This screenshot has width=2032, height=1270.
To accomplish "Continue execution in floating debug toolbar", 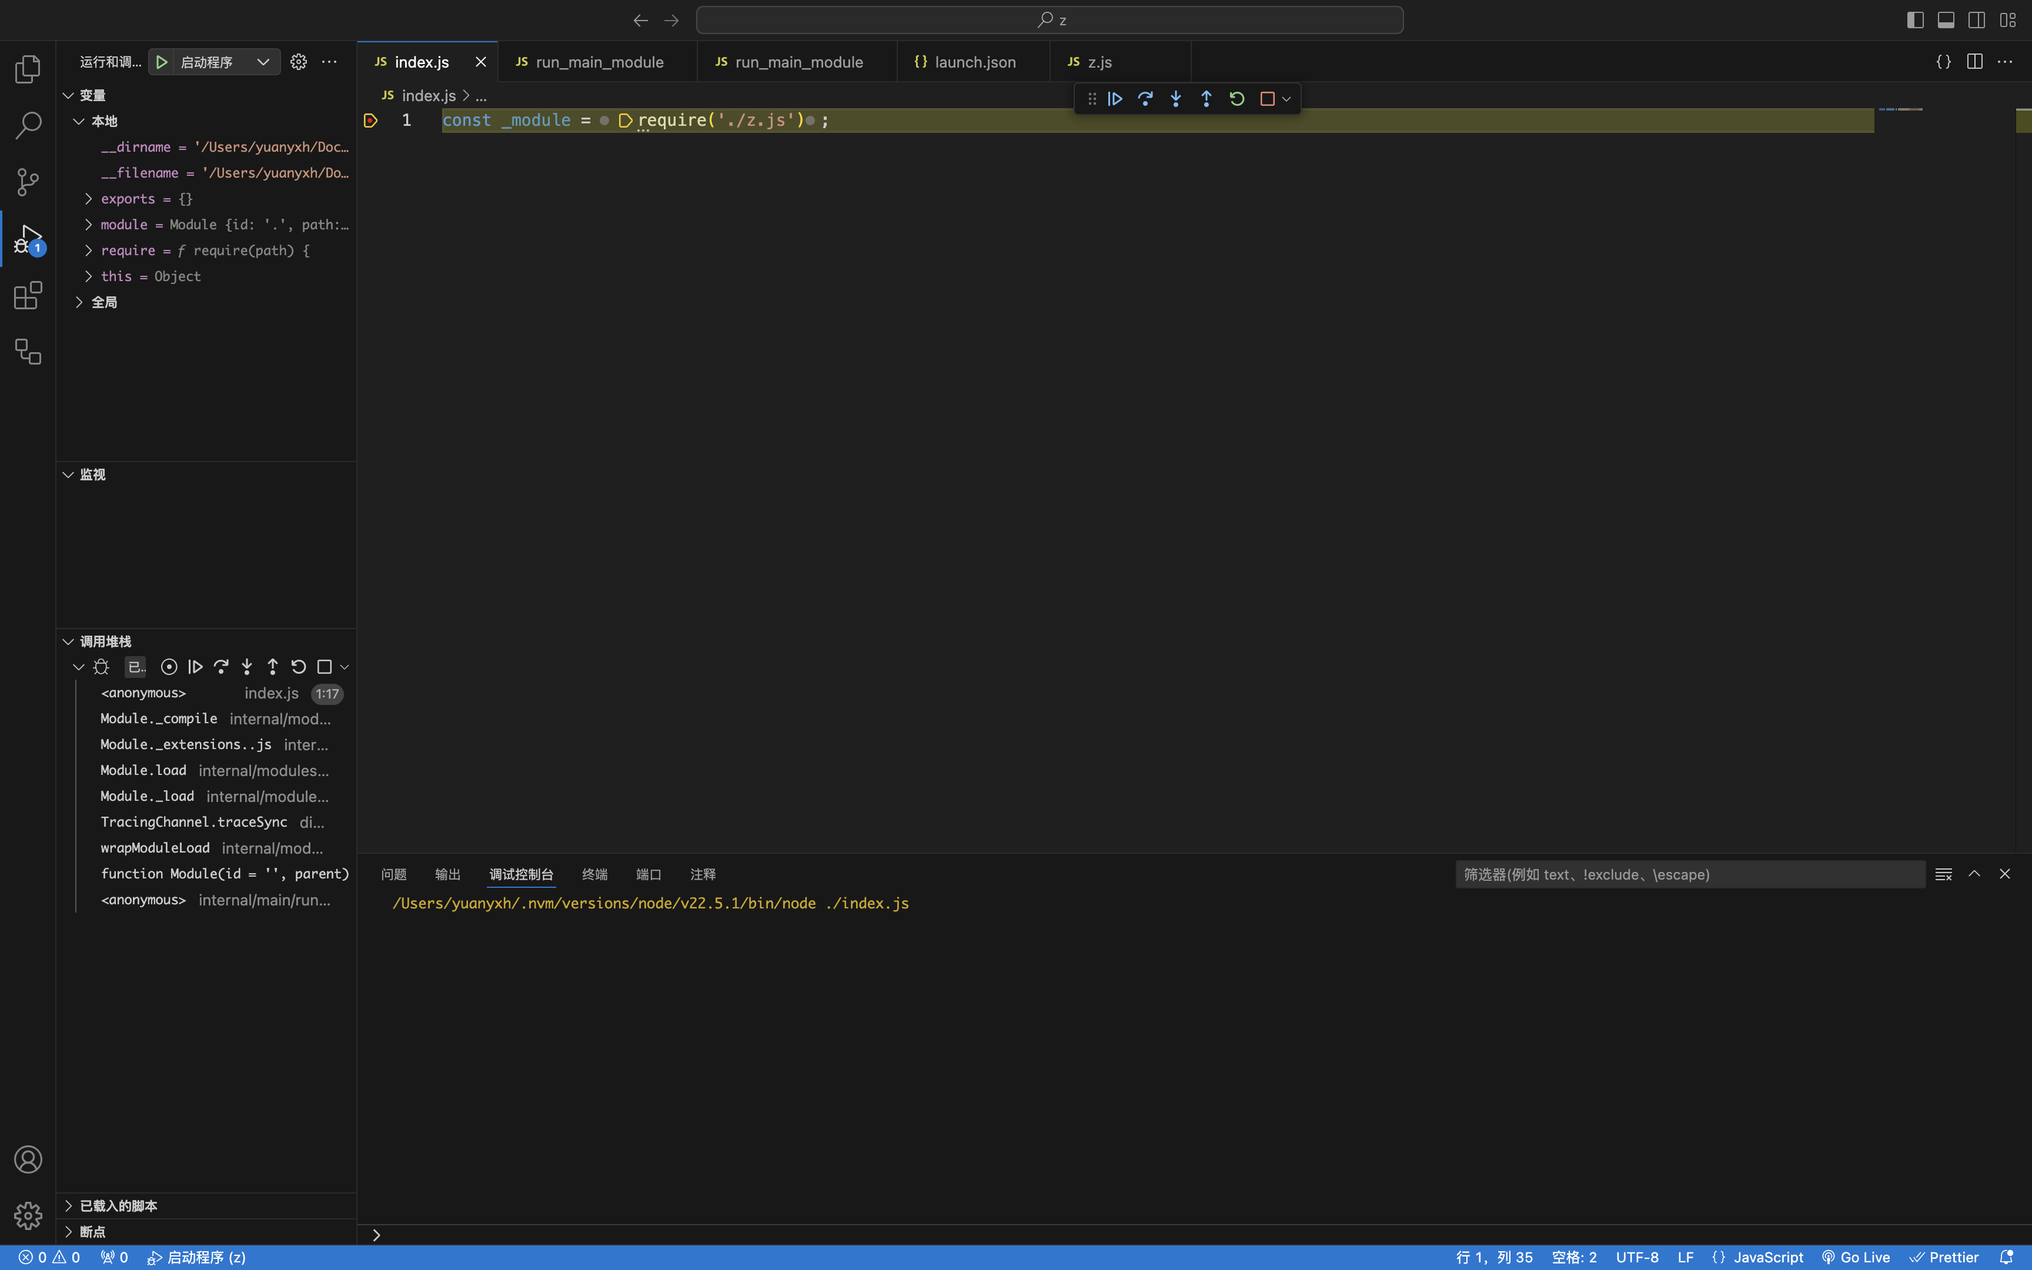I will (1115, 99).
